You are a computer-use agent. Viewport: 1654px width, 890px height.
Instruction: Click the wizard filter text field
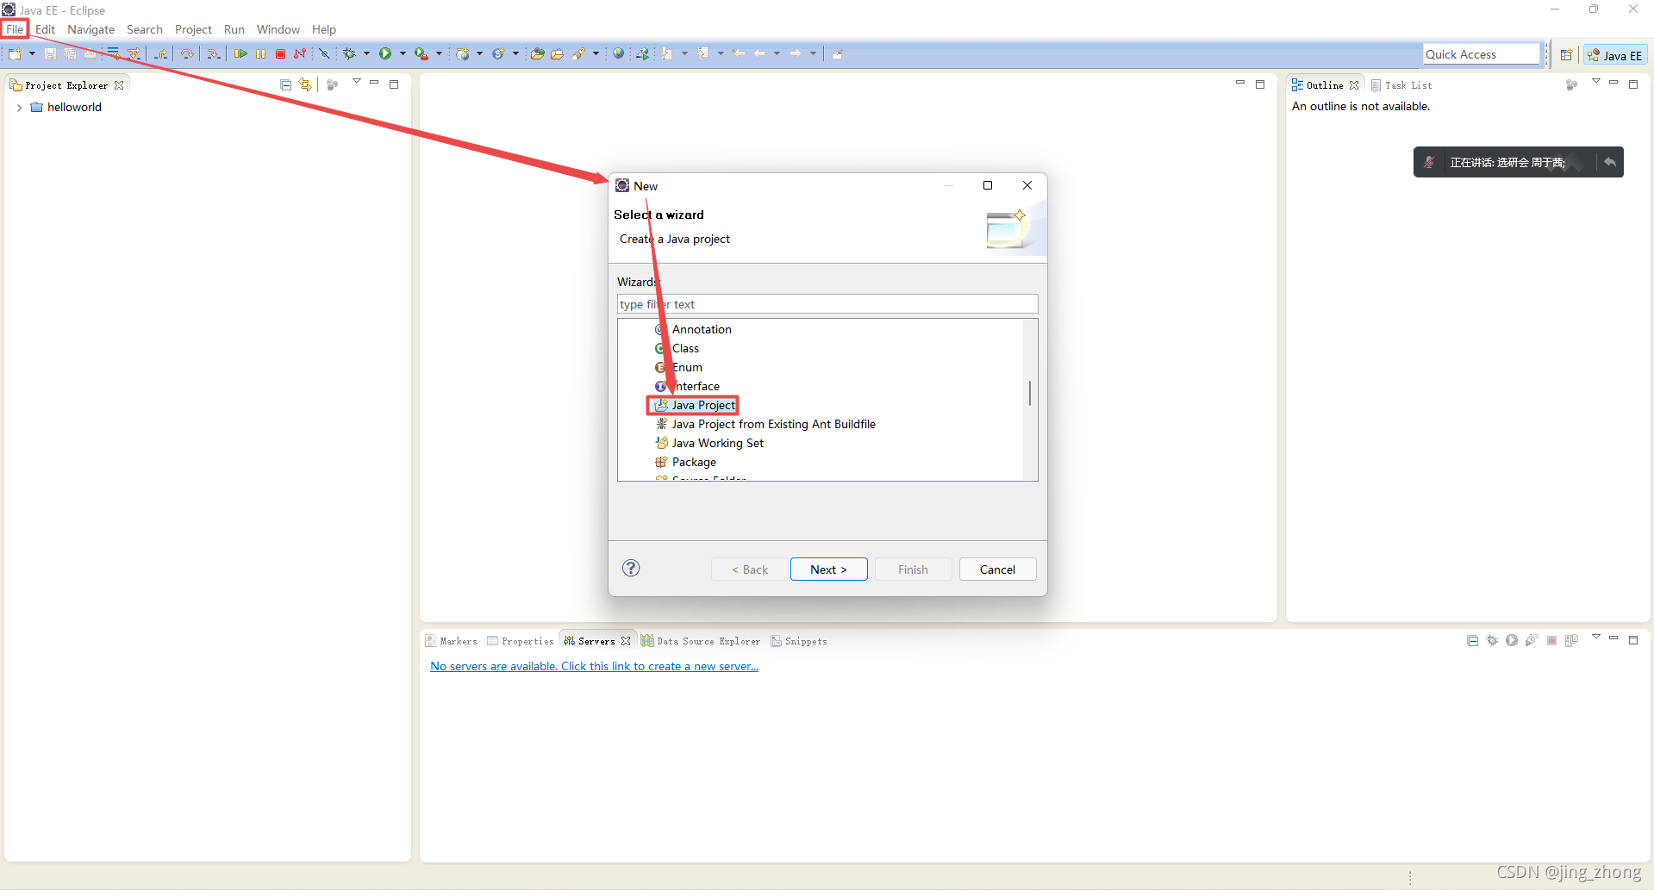click(x=827, y=304)
